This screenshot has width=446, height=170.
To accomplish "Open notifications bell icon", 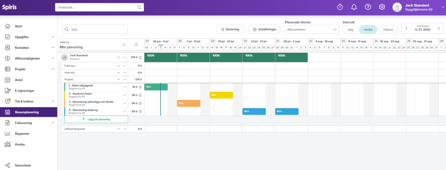I will point(354,7).
